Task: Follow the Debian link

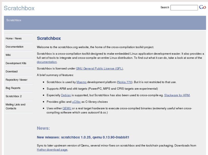Action: [66, 95]
